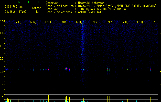Image resolution: width=161 pixels, height=102 pixels.
Task: Click the Receiving antenna label
Action: pos(59,12)
